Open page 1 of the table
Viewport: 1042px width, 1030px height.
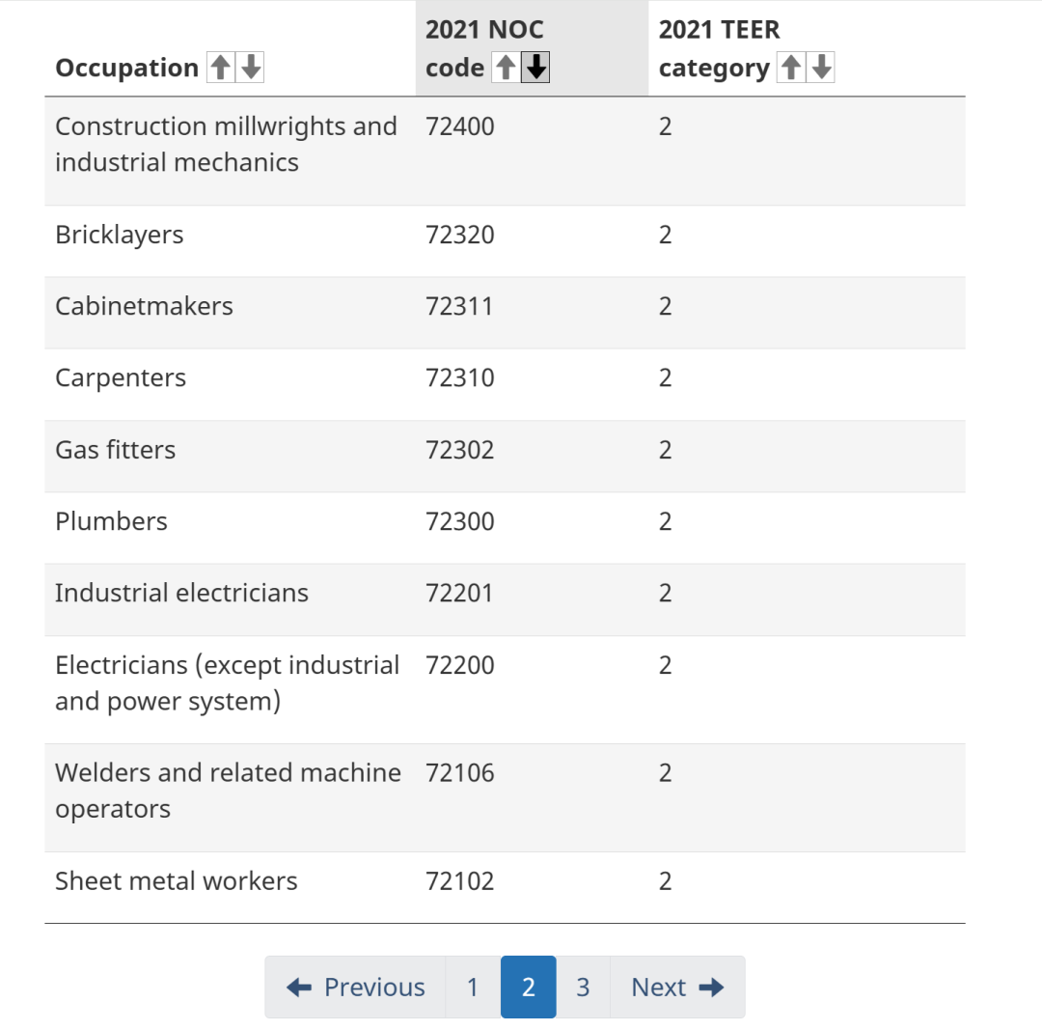[473, 987]
